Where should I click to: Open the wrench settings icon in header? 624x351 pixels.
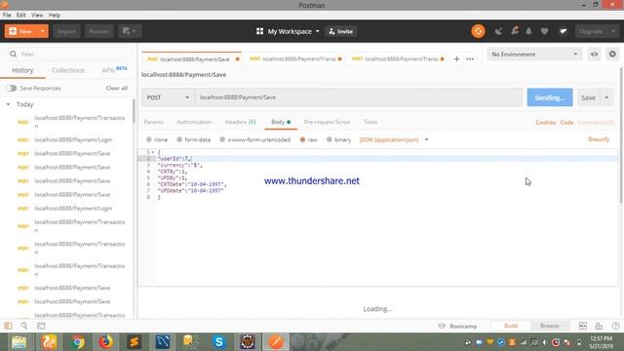515,30
